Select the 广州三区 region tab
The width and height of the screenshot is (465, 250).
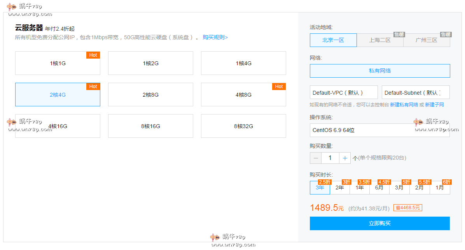click(427, 40)
